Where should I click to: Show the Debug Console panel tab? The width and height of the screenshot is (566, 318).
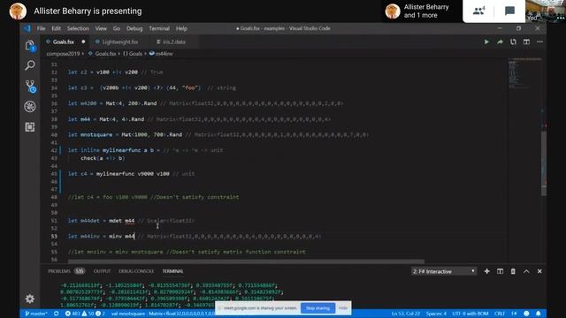pyautogui.click(x=136, y=271)
